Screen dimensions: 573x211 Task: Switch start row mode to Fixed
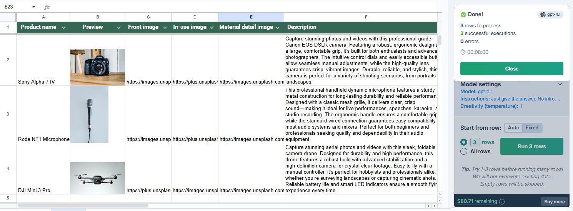pyautogui.click(x=532, y=128)
